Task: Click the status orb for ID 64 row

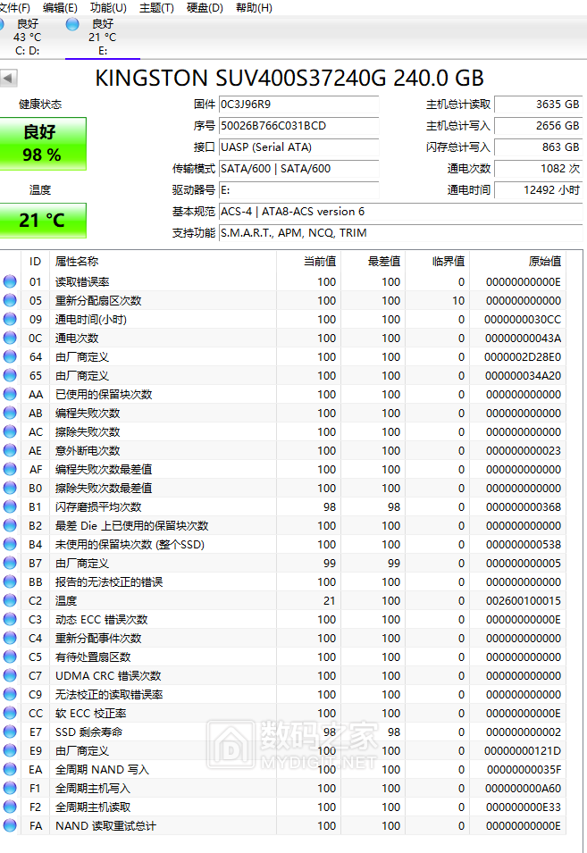Action: click(x=10, y=356)
